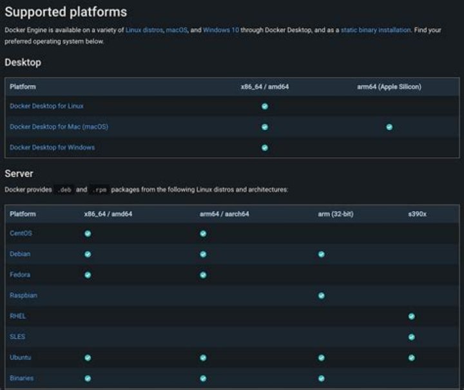Click the Raspbian arm (32-bit) checkmark
Viewport: 464px width, 390px height.
tap(322, 296)
